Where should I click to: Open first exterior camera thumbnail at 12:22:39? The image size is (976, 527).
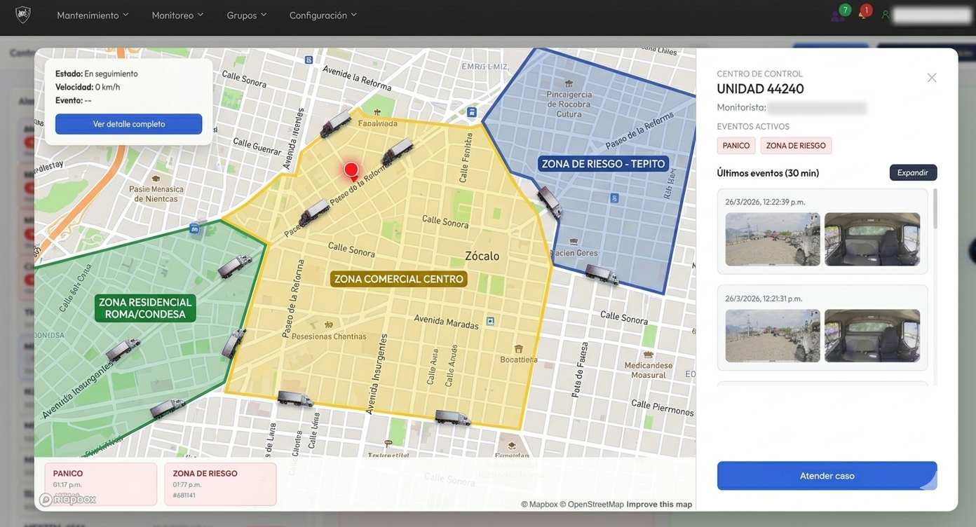(x=772, y=239)
